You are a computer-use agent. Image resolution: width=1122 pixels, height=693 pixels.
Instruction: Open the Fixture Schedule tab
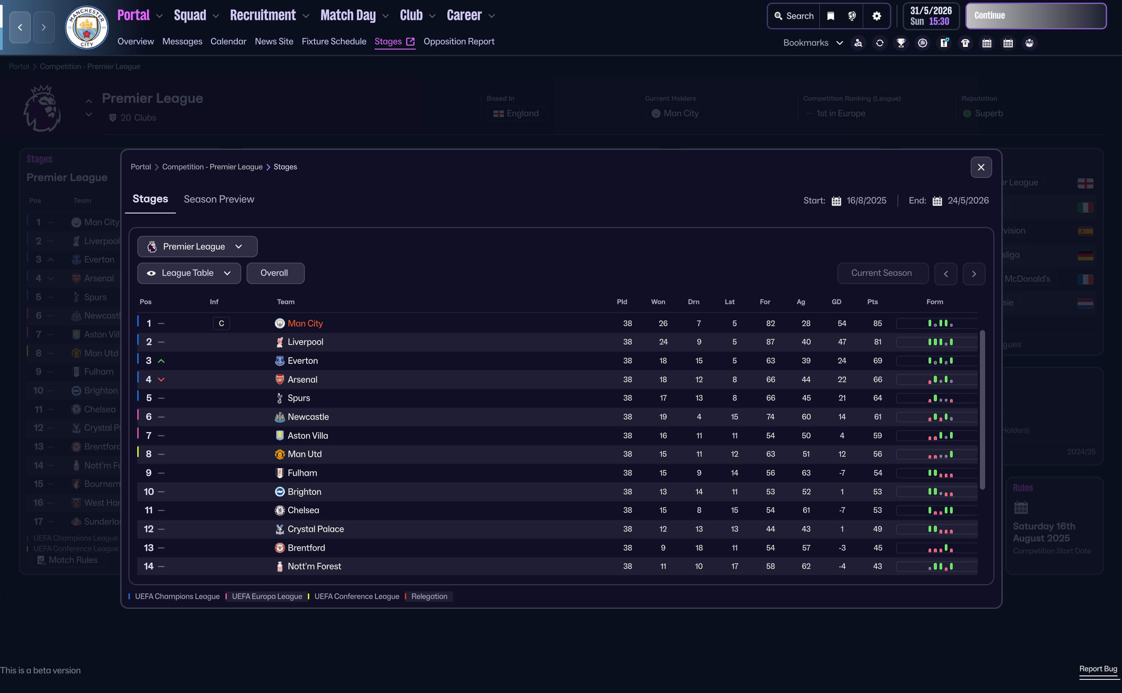333,42
